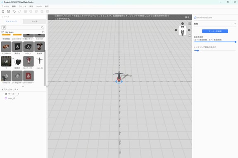Undo the last action
Viewport: 238px width, 158px height.
[x=14, y=12]
